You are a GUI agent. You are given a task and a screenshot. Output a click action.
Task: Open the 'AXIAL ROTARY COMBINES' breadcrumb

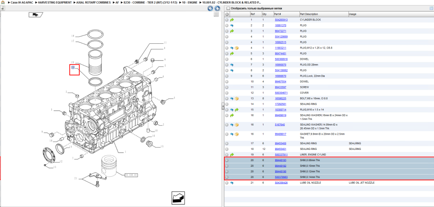(93, 2)
